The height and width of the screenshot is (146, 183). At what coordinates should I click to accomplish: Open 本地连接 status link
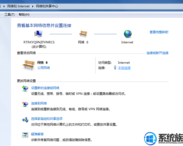coord(124,68)
